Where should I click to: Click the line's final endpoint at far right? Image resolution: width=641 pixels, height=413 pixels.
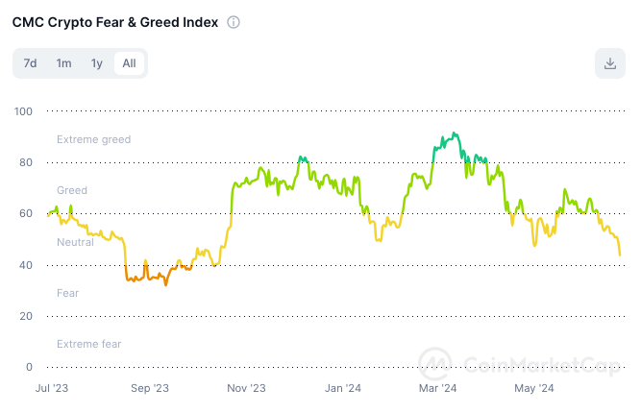(620, 255)
